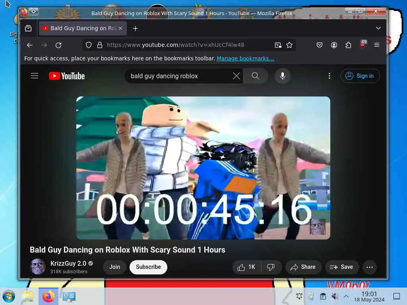The image size is (407, 305).
Task: Toggle muted volume tray icon
Action: click(x=335, y=296)
